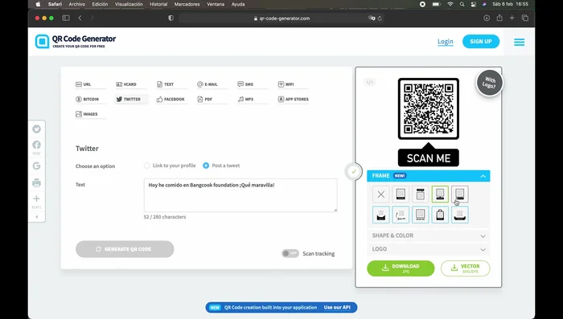Click the Safari address bar
This screenshot has height=319, width=563.
click(281, 18)
